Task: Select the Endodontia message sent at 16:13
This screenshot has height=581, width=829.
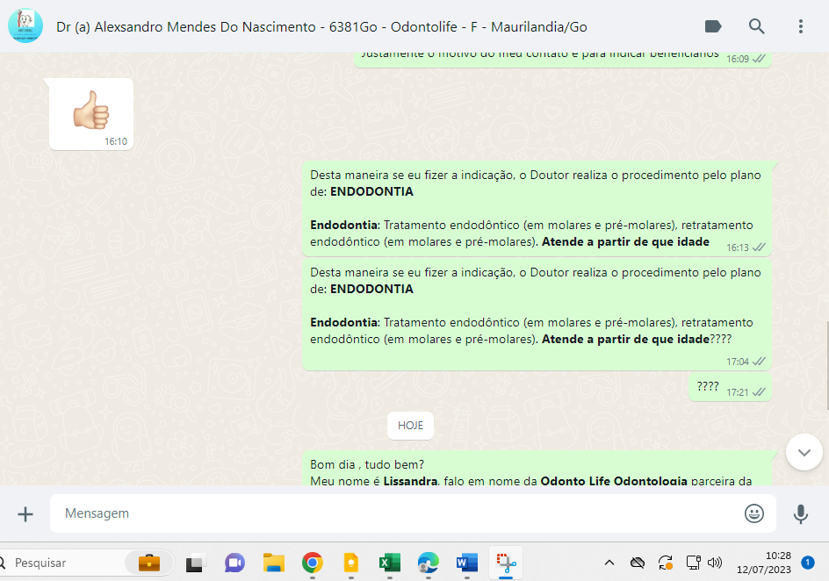Action: pos(537,209)
